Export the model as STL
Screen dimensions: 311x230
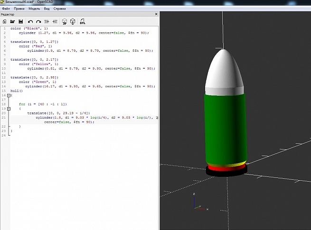(x=83, y=21)
